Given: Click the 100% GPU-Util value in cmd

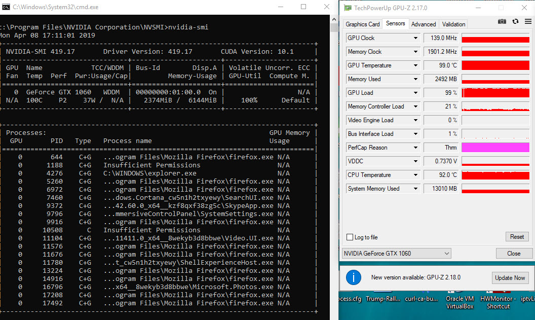Looking at the screenshot, I should [x=249, y=100].
